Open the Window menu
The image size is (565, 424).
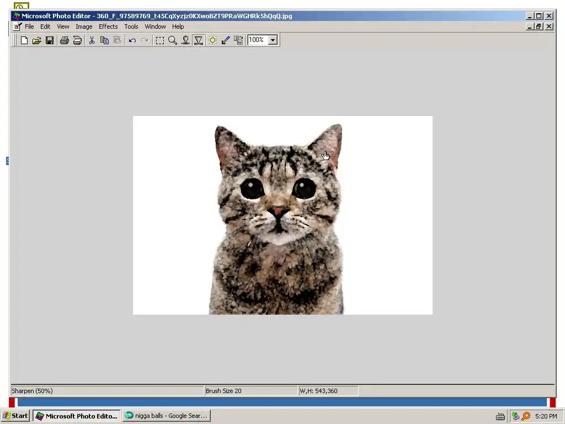[x=155, y=26]
